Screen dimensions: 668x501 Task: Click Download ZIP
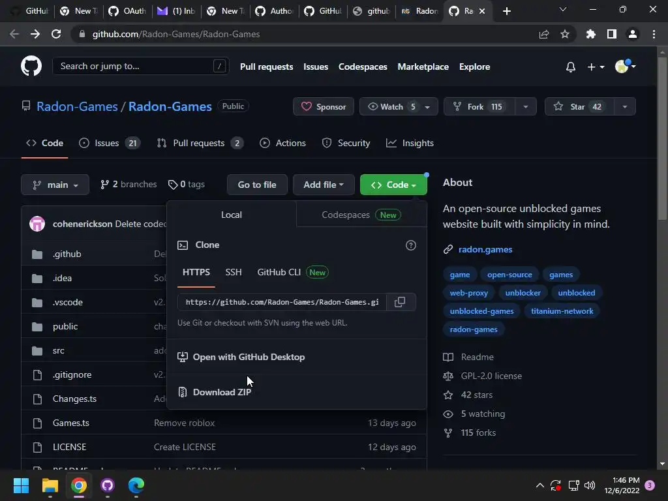(222, 392)
